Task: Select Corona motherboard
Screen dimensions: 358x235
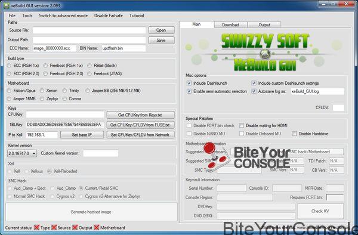Action: click(72, 98)
